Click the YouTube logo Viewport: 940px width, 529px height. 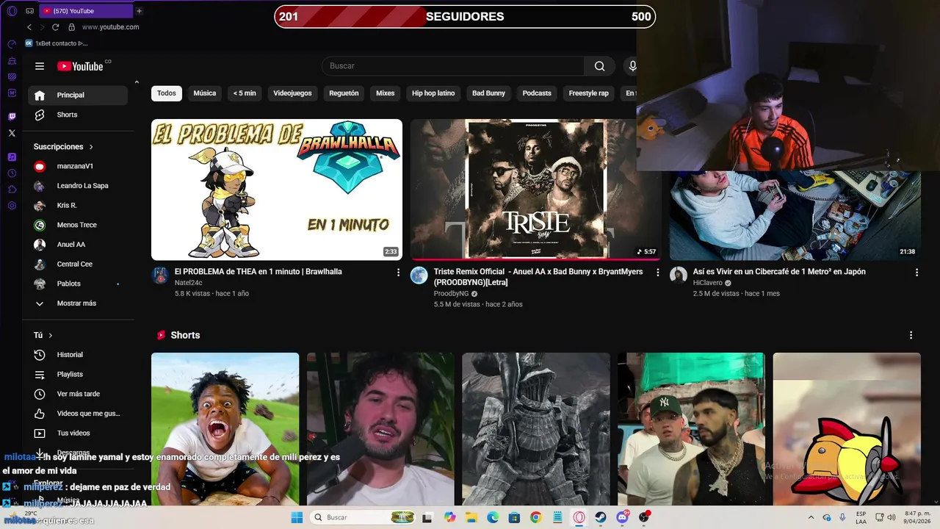pos(80,66)
